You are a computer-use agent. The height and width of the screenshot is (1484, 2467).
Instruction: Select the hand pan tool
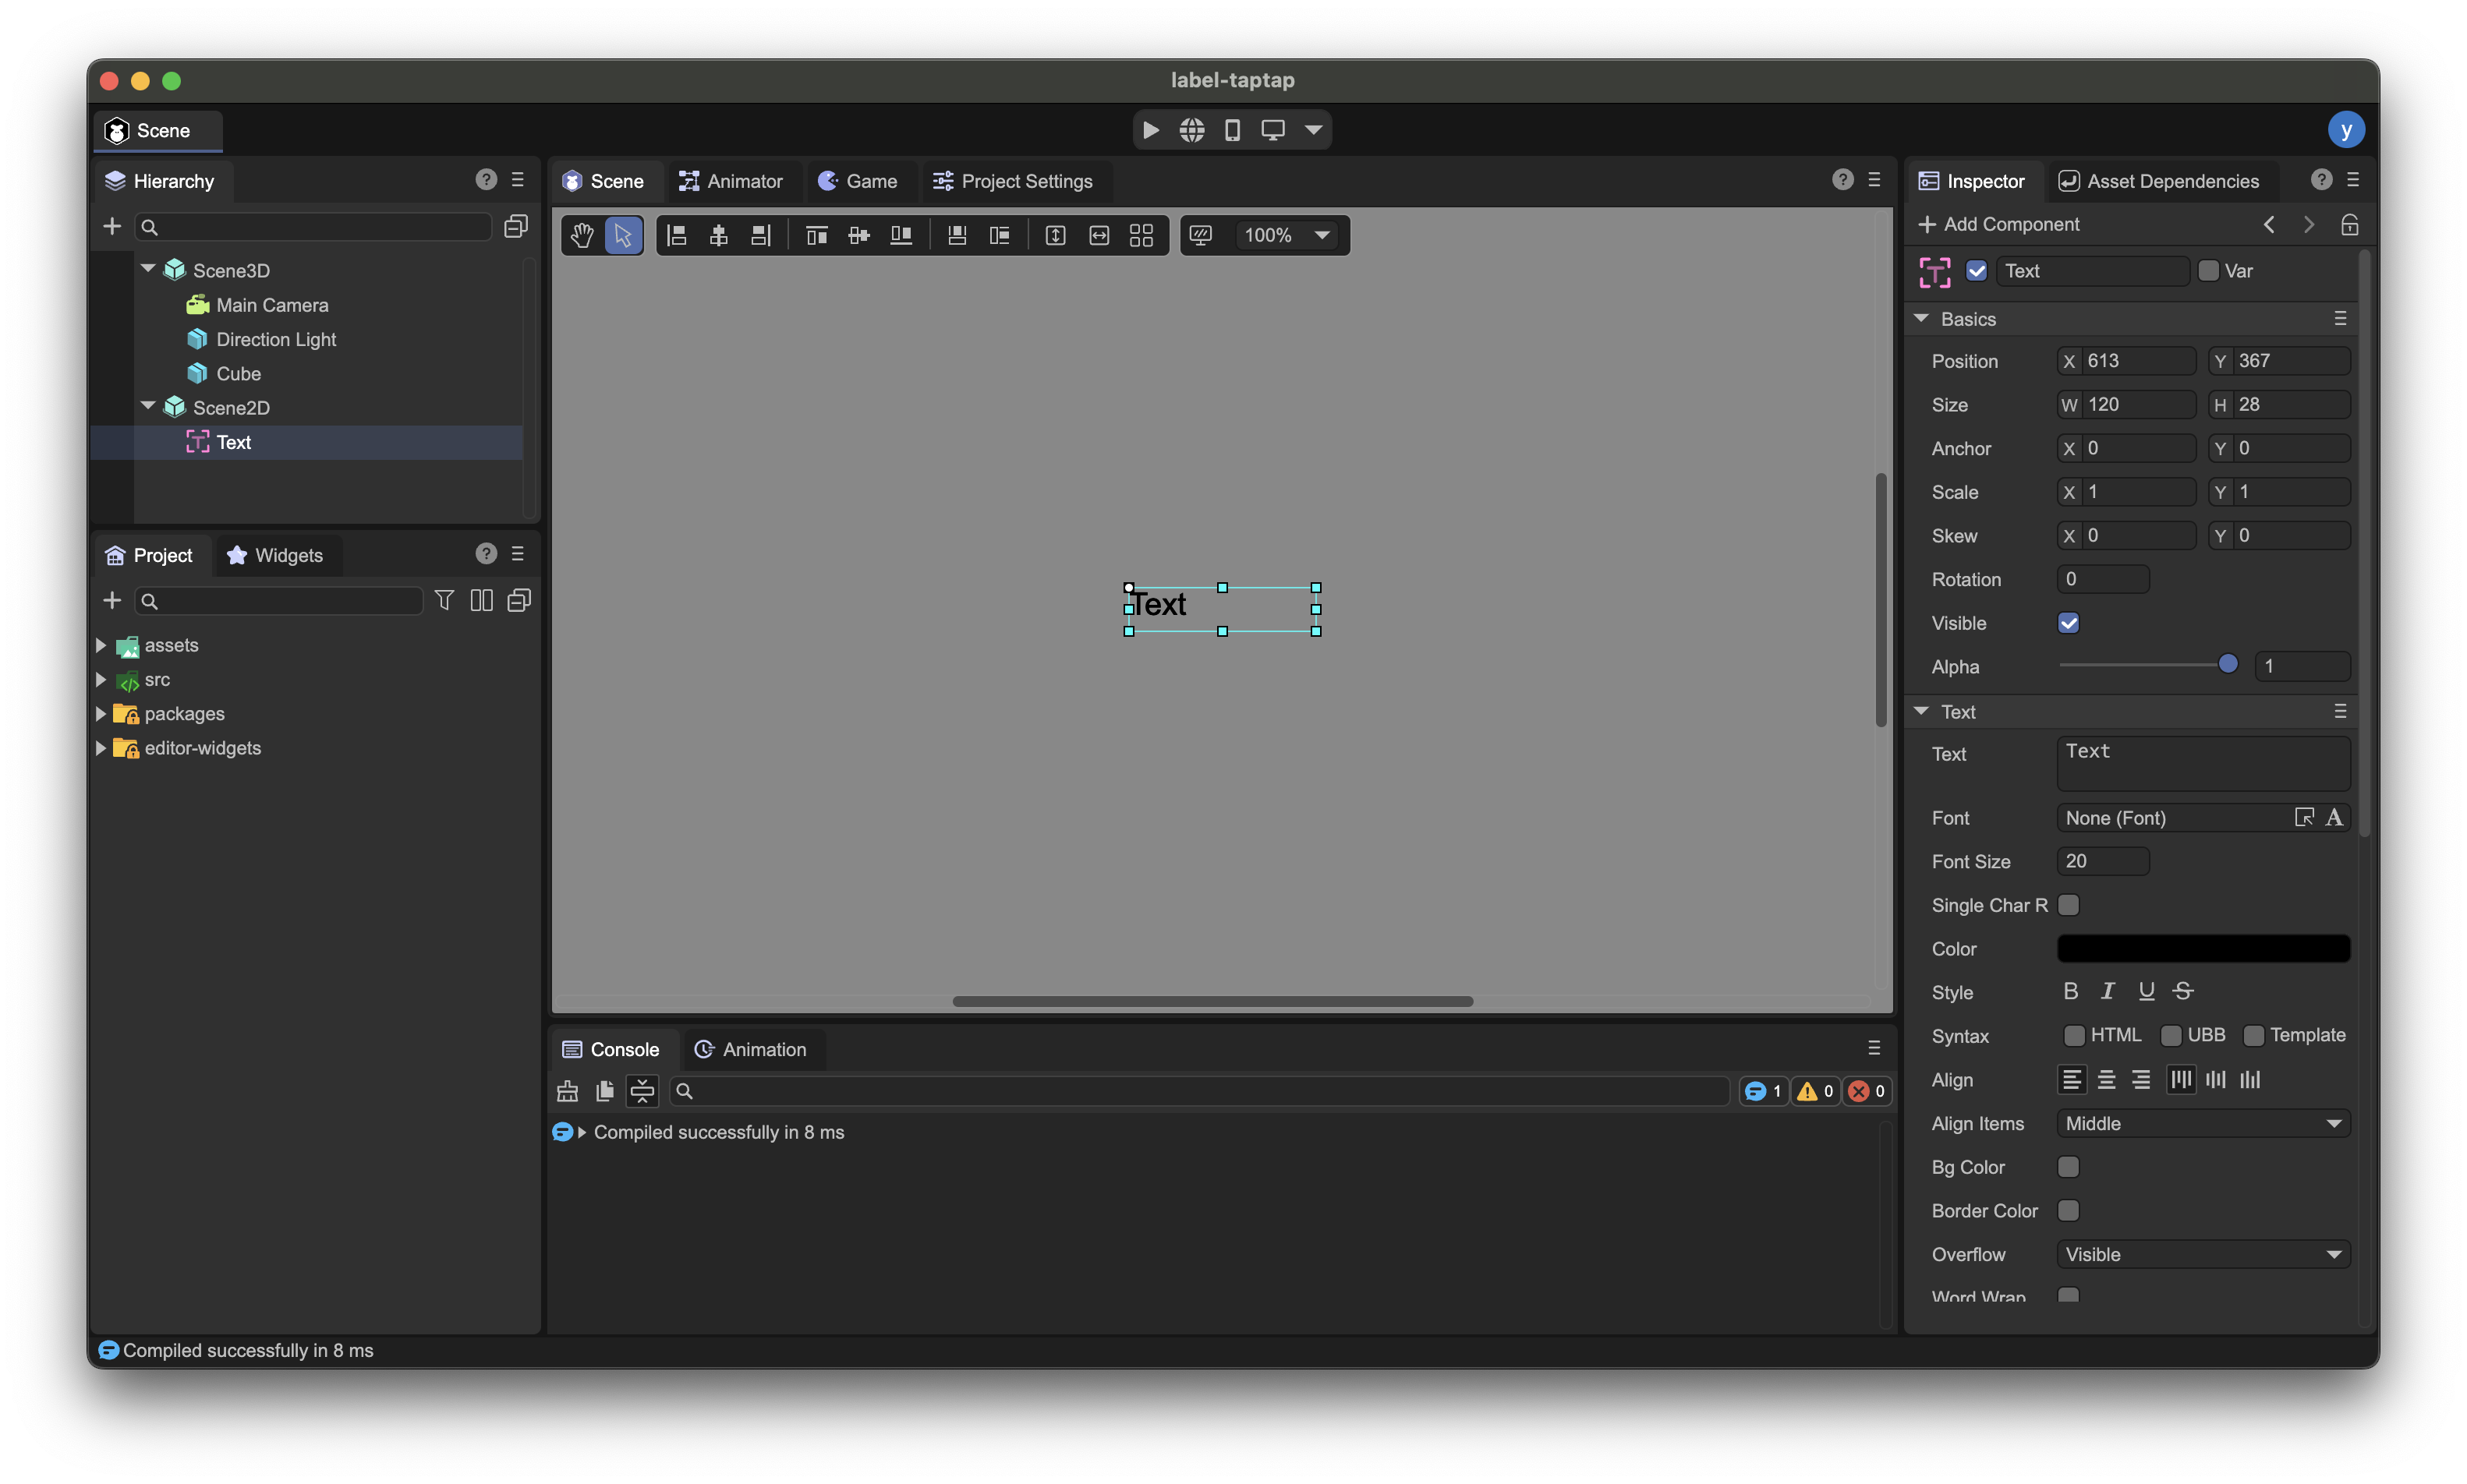582,235
